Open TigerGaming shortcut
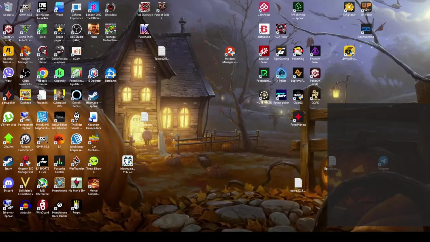 (x=281, y=53)
